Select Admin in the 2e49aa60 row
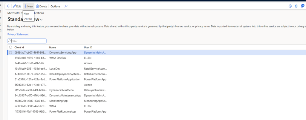This screenshot has height=120, width=306. tap(88, 63)
